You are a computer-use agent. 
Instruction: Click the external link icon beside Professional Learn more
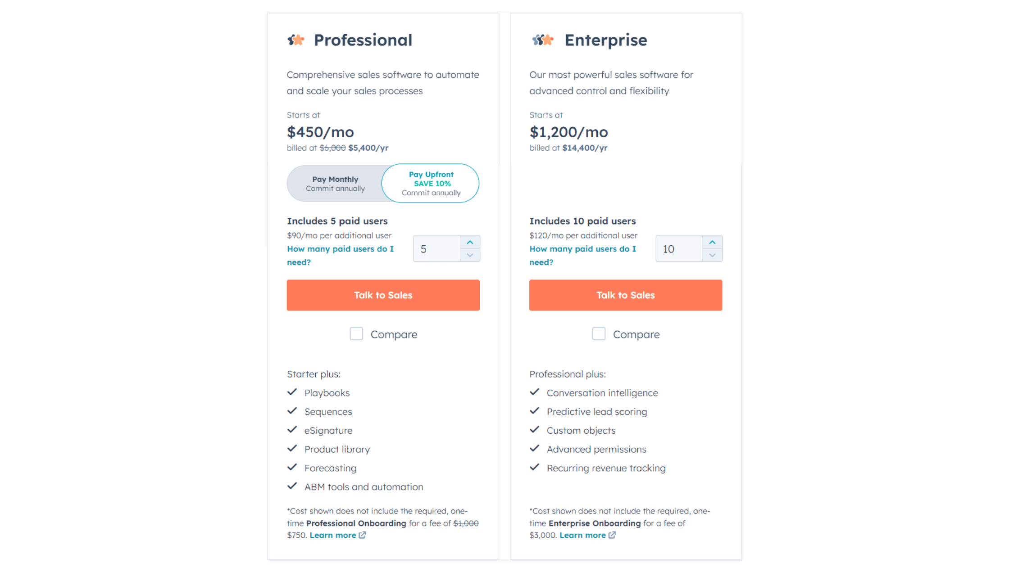point(363,535)
